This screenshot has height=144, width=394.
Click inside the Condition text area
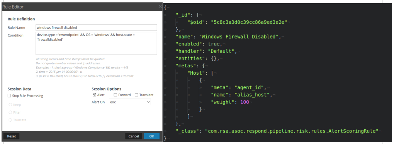pos(96,44)
